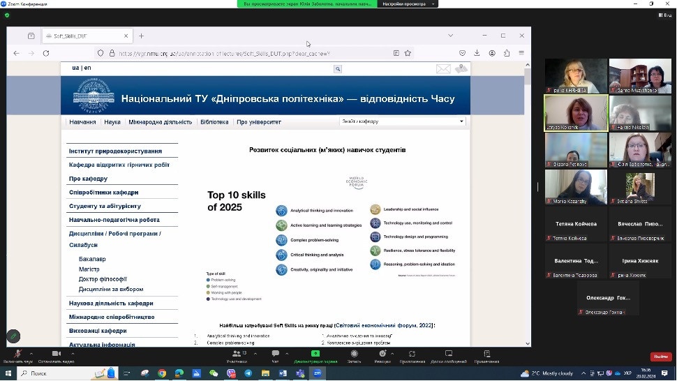Open the 'Міжнародна діяльність' menu item

(x=160, y=122)
